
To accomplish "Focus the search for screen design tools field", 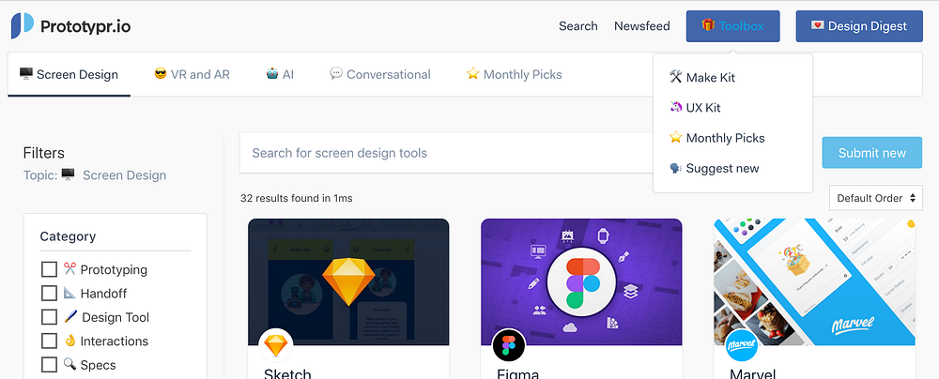I will (448, 153).
